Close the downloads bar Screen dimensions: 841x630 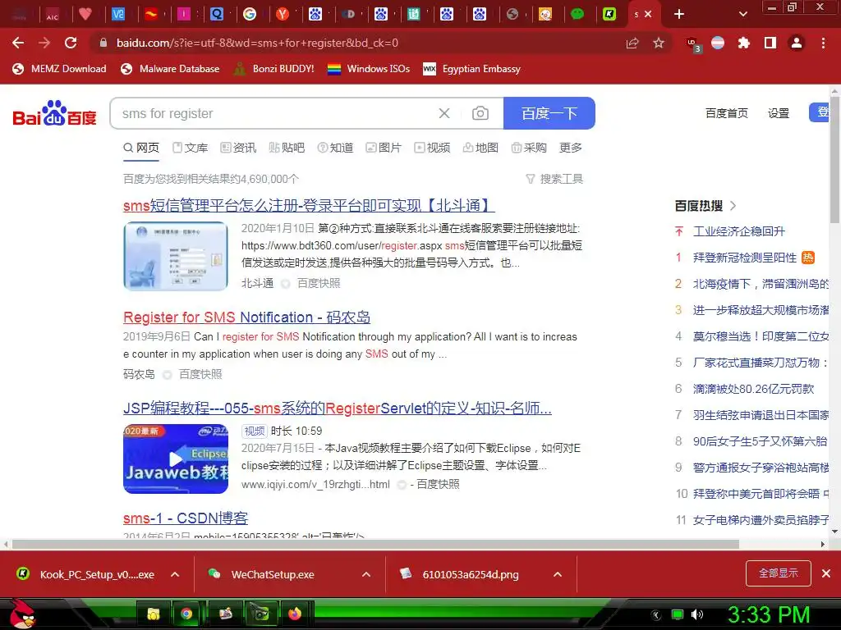(x=826, y=573)
